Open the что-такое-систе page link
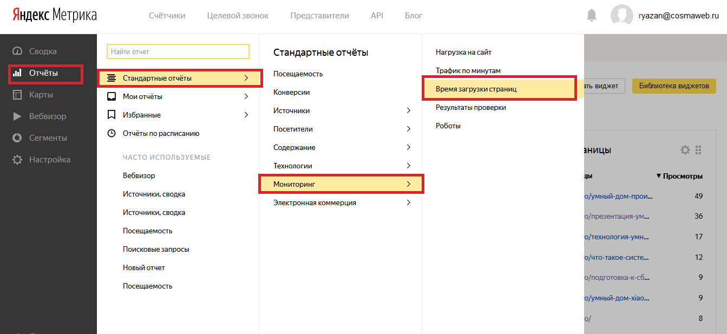The image size is (727, 334). click(x=617, y=257)
